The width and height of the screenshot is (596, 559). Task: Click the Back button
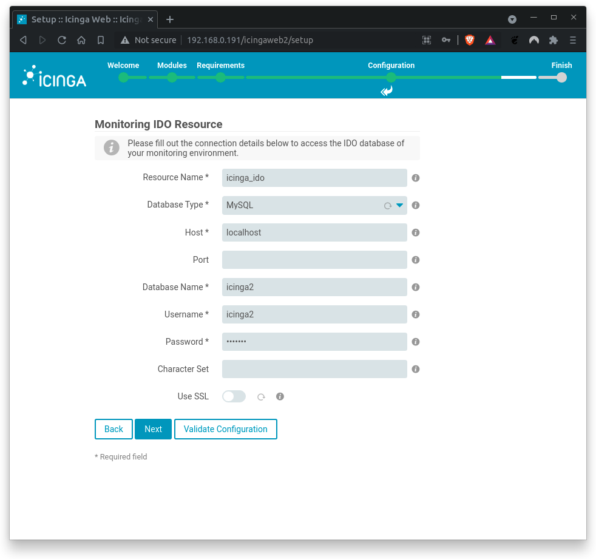113,429
